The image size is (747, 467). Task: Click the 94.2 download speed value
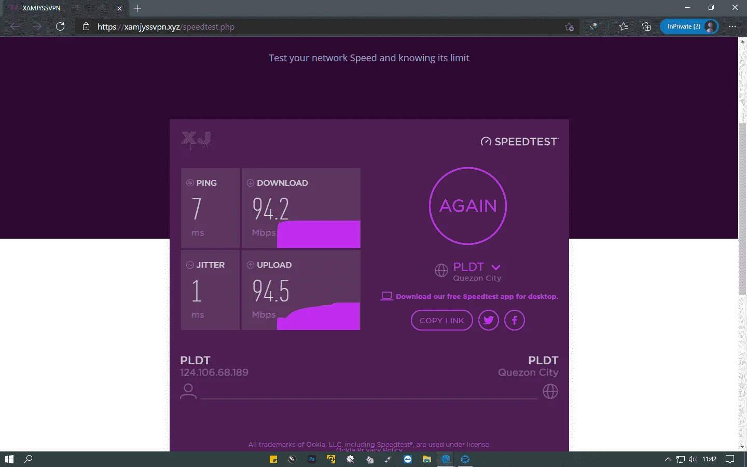pyautogui.click(x=270, y=209)
